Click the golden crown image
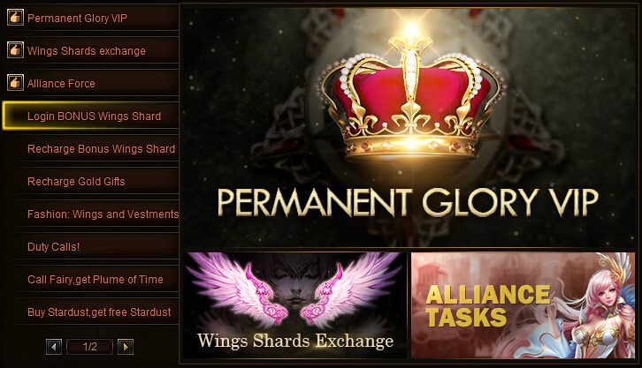 (411, 96)
